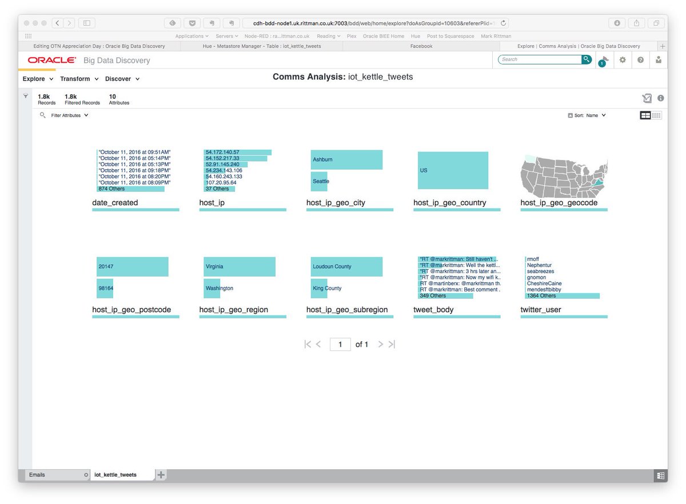Switch to Editing OTN Appreciation Day tab
686x504 pixels.
point(99,46)
